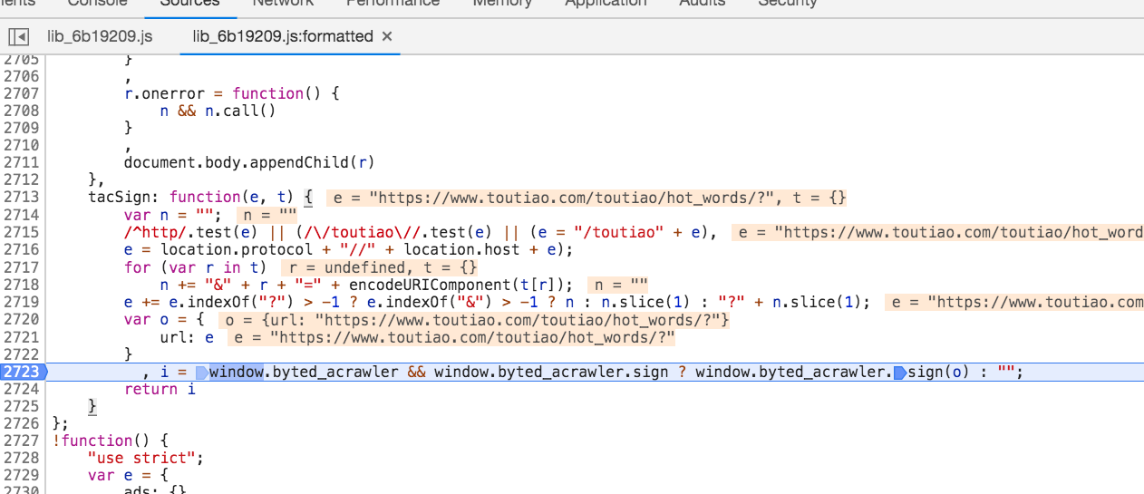Click "var e = {" on line 2729
1144x494 pixels.
click(128, 476)
